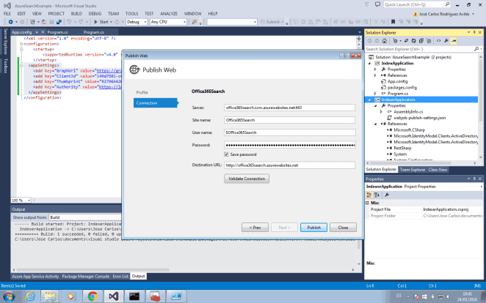486x303 pixels.
Task: Click Categorized icon in Properties panel
Action: pos(369,195)
